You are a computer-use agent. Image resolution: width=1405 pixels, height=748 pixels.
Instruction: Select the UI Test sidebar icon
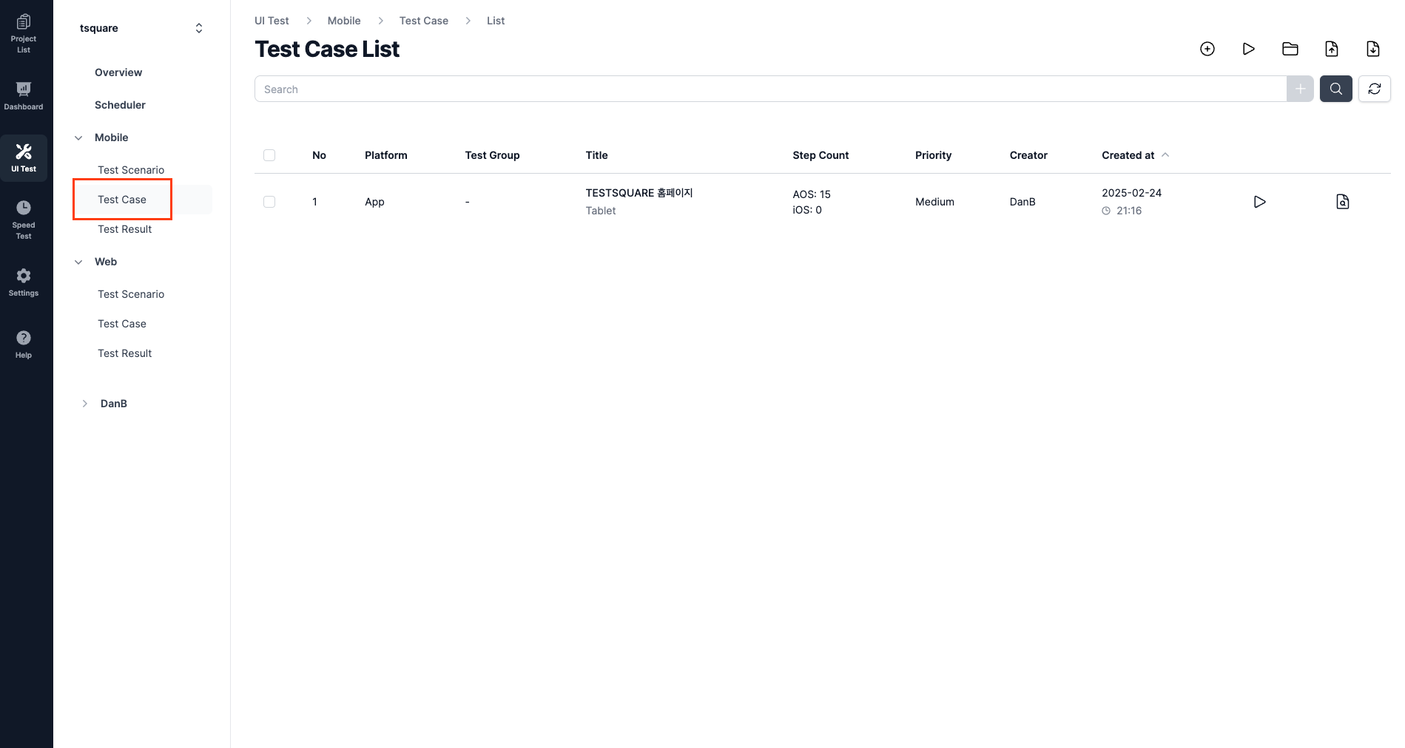(x=24, y=158)
